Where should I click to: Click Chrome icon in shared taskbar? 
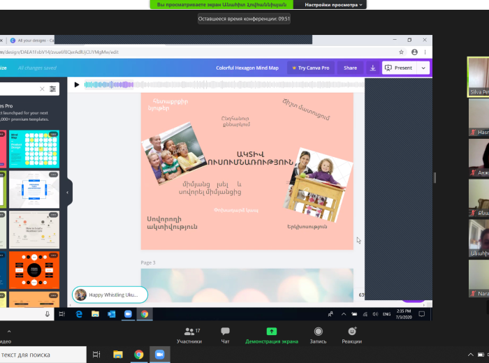point(145,314)
